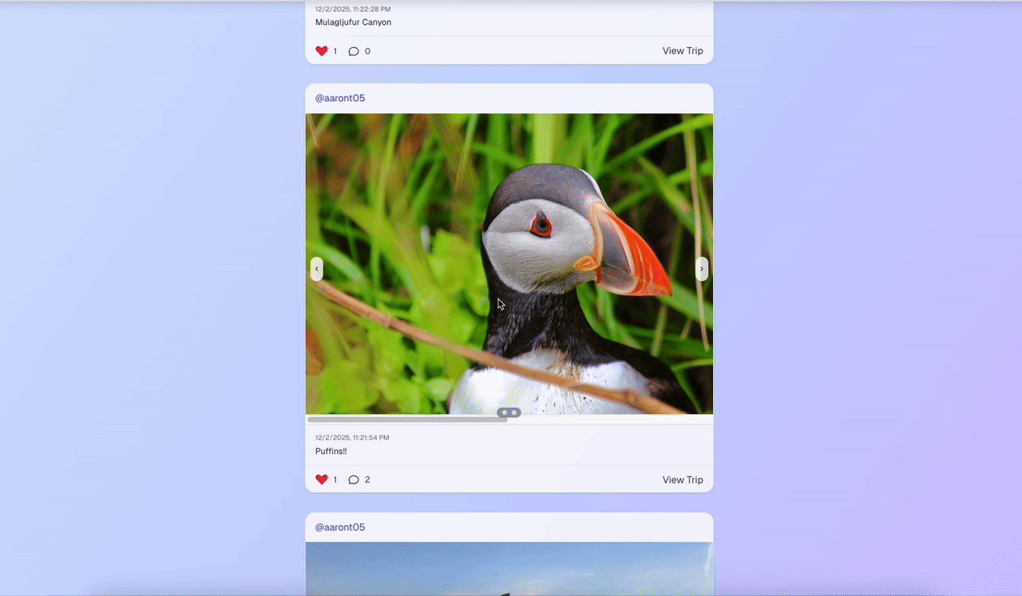Click View Trip on Mulagljufur Canyon post
The height and width of the screenshot is (596, 1022).
tap(683, 51)
